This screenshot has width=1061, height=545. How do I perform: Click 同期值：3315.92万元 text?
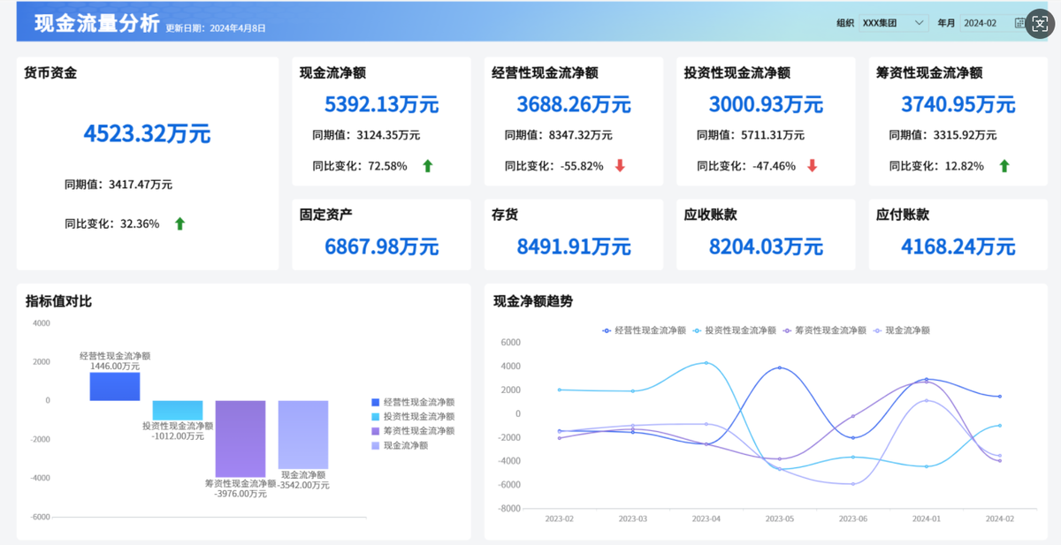pos(943,135)
